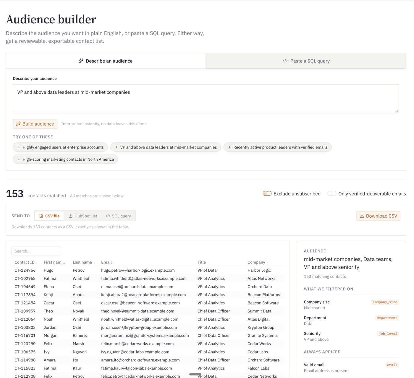
Task: Click the plus icon on Highly engaged users chip
Action: 19,147
